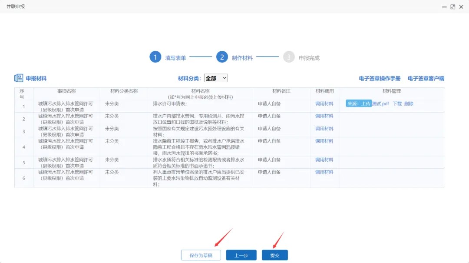Go back with 上一步 button
Screen dimensions: 469x263
(x=241, y=256)
